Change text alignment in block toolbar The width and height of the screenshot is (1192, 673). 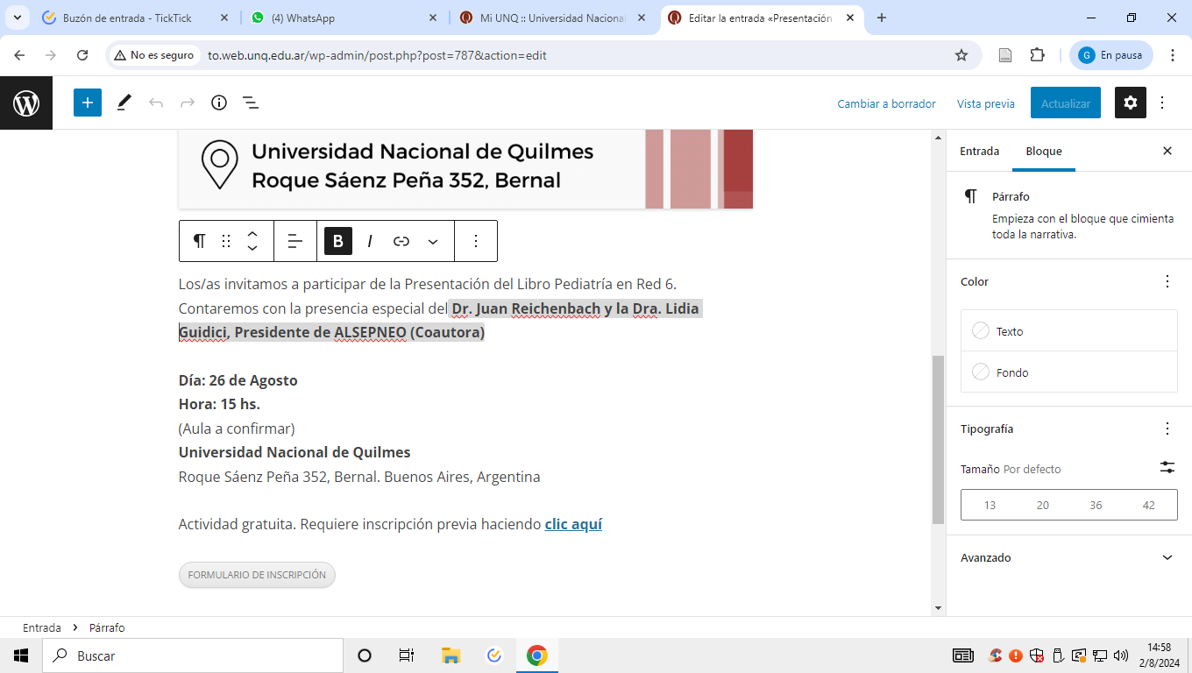click(295, 241)
